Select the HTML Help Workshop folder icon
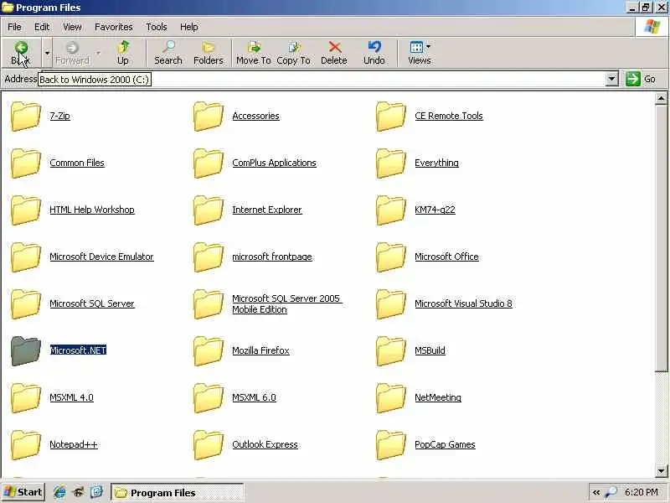The width and height of the screenshot is (670, 503). (26, 210)
